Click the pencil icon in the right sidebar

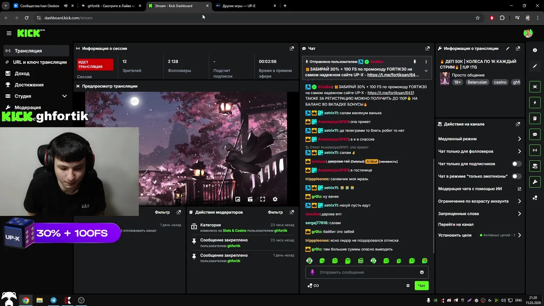pyautogui.click(x=535, y=66)
